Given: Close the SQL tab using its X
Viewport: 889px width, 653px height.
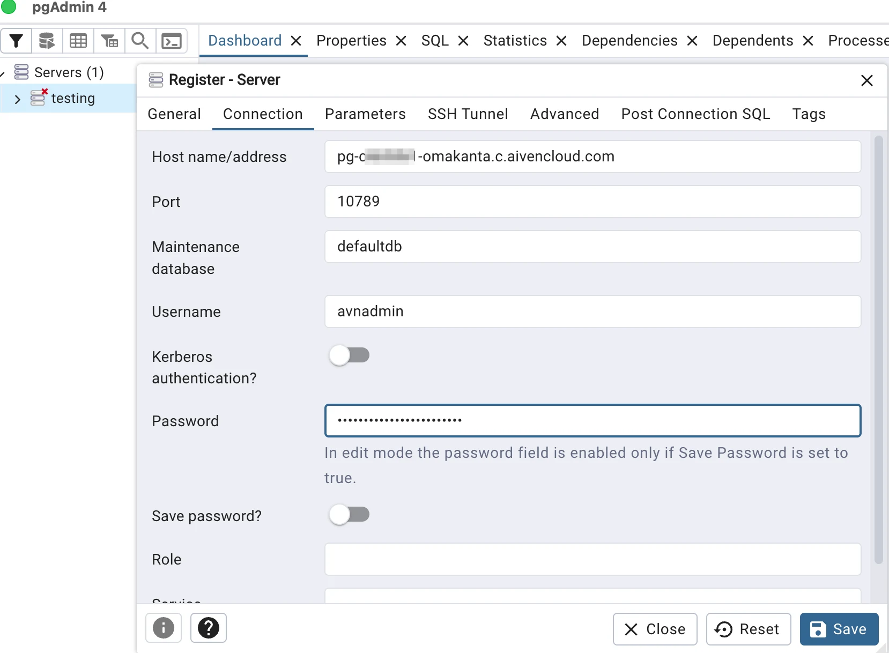Looking at the screenshot, I should pos(463,41).
